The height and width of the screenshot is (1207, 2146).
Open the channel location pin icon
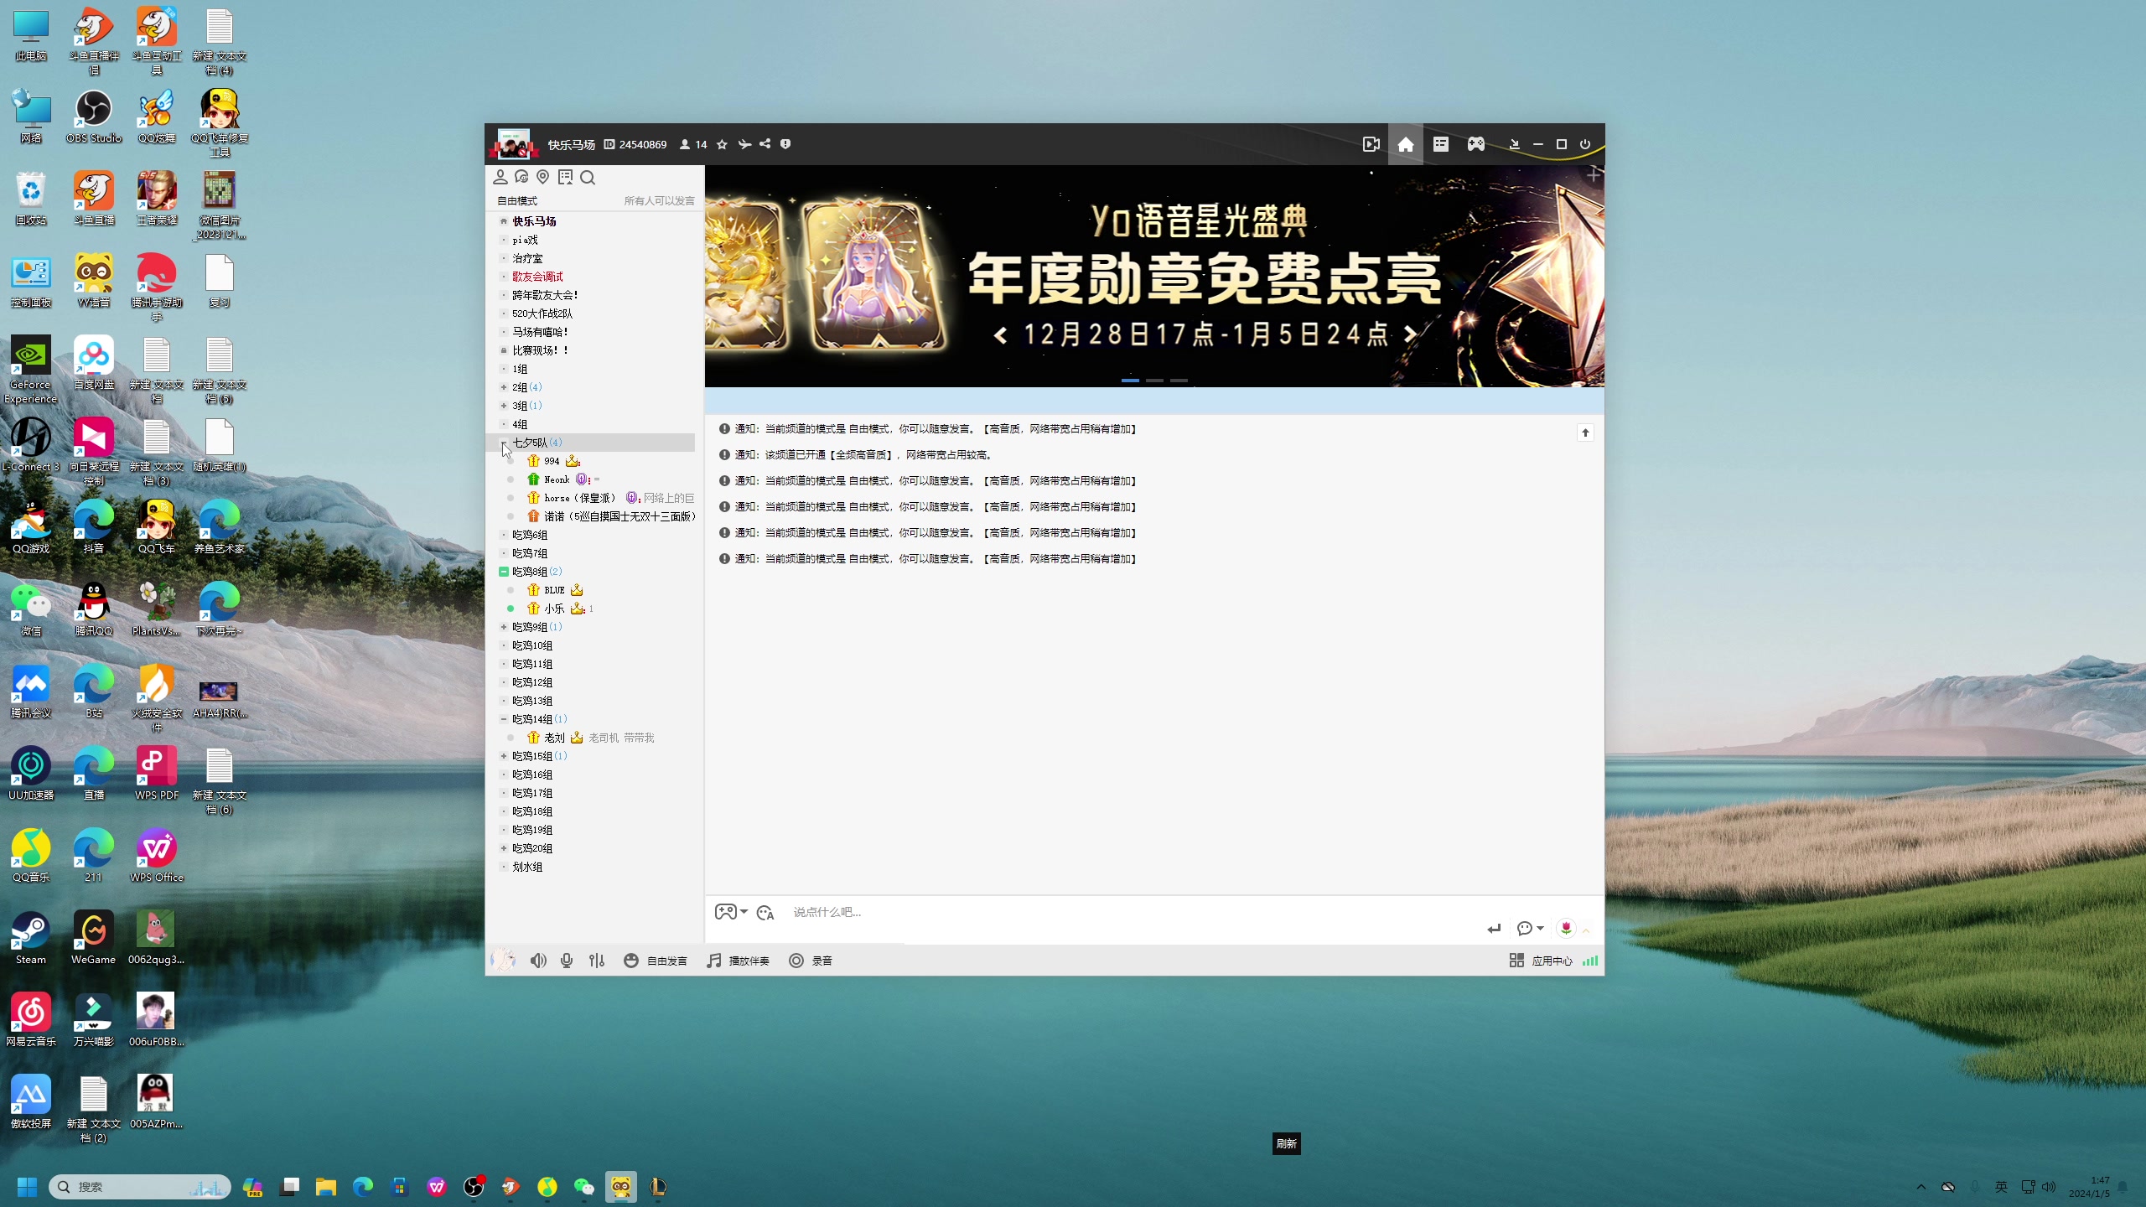pos(542,177)
